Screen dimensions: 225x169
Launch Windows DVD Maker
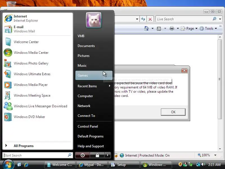(38, 117)
